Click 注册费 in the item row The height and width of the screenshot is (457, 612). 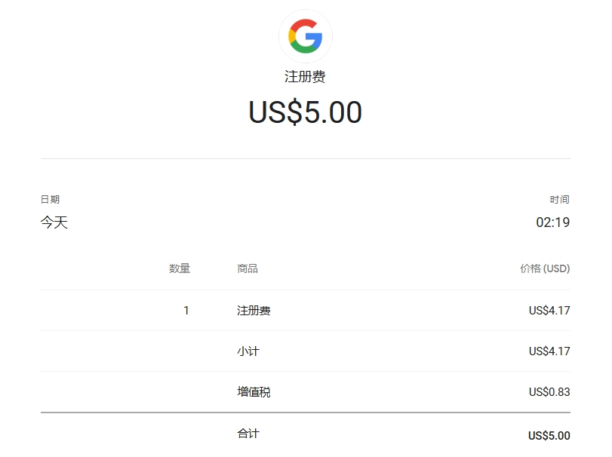(x=254, y=311)
